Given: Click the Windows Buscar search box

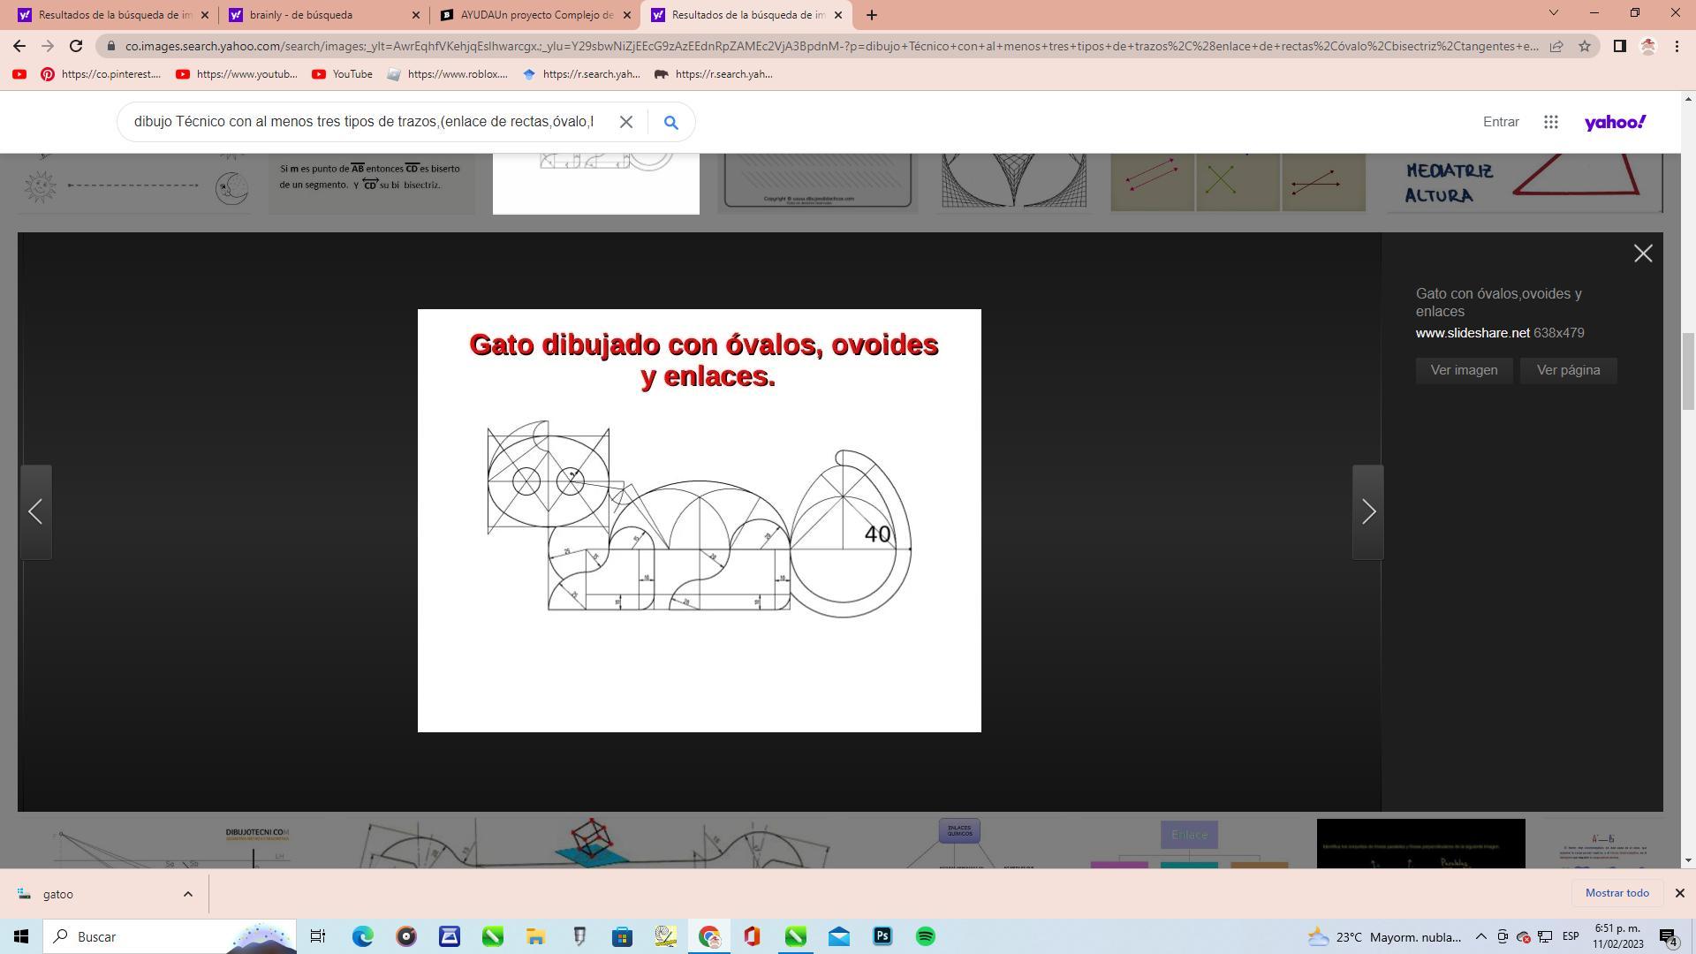Looking at the screenshot, I should (x=170, y=936).
